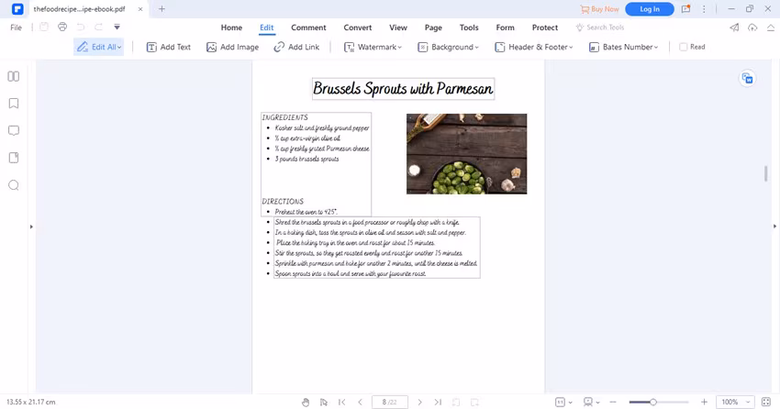Switch to the Comment tab
This screenshot has width=780, height=409.
308,28
